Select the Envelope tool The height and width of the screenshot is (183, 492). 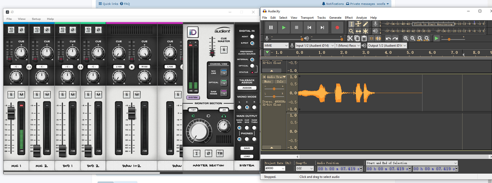[358, 24]
